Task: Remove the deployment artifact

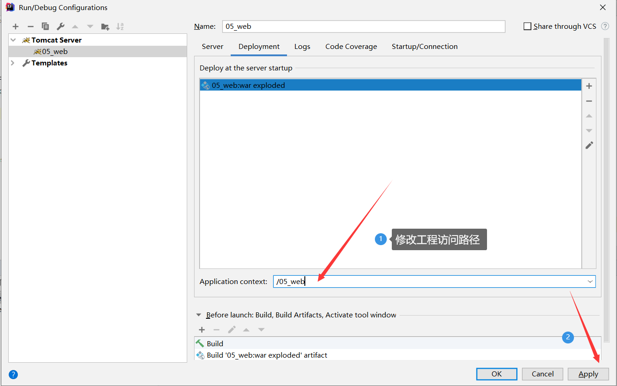Action: pyautogui.click(x=589, y=101)
